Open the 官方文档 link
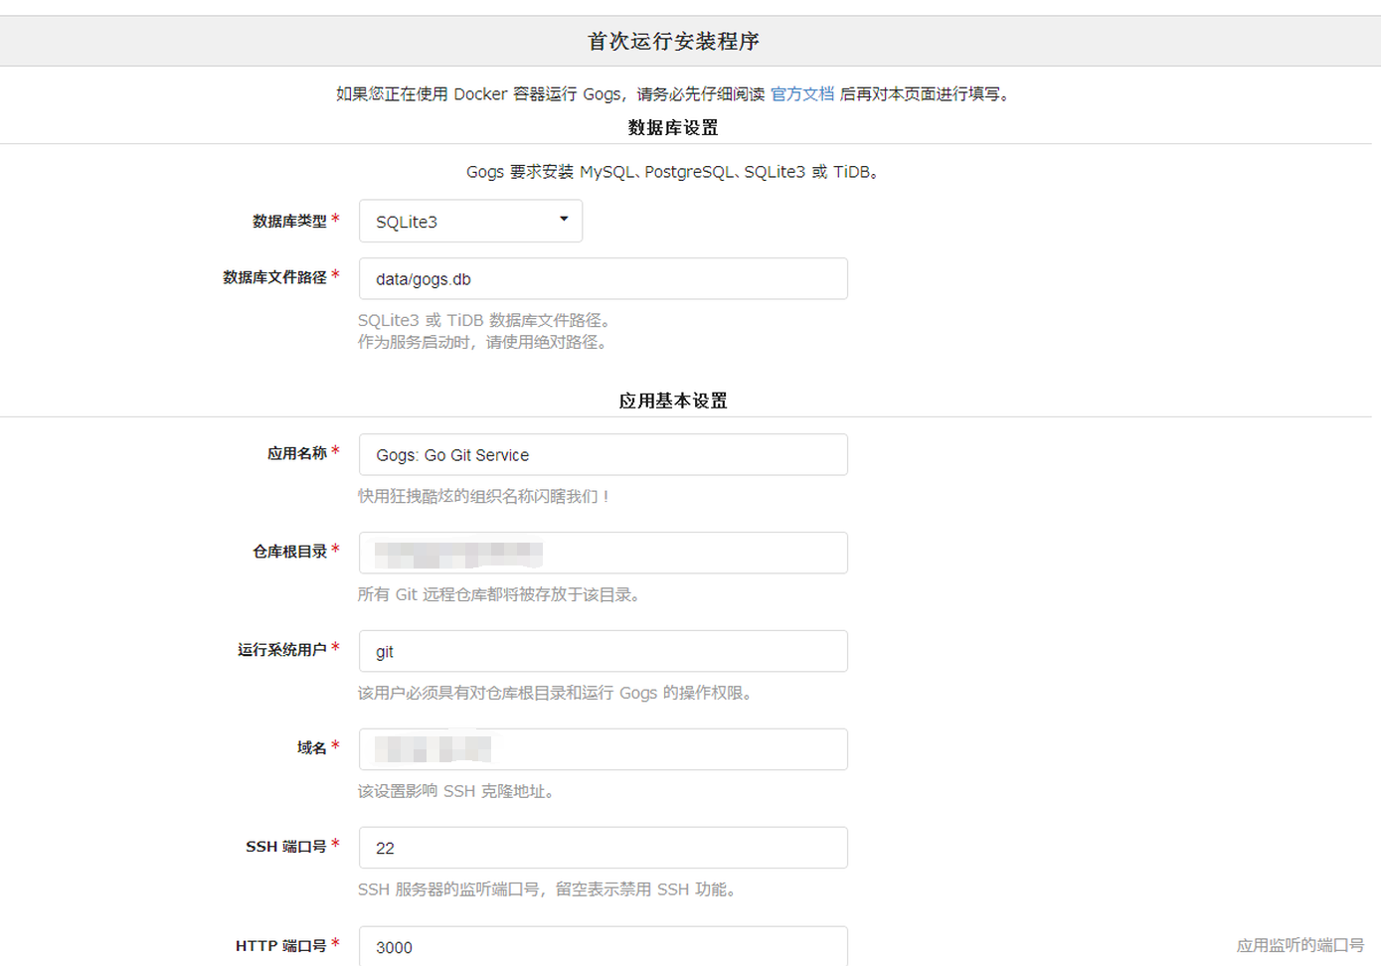Image resolution: width=1381 pixels, height=966 pixels. (802, 93)
